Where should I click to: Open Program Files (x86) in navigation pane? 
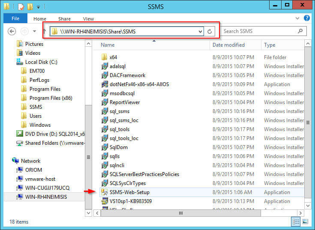click(51, 98)
